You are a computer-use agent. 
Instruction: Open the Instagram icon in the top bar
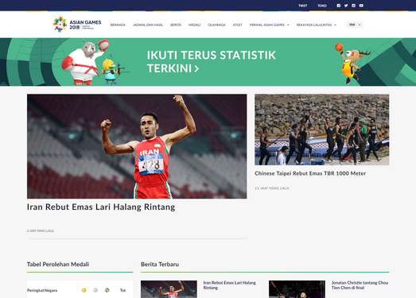(353, 6)
